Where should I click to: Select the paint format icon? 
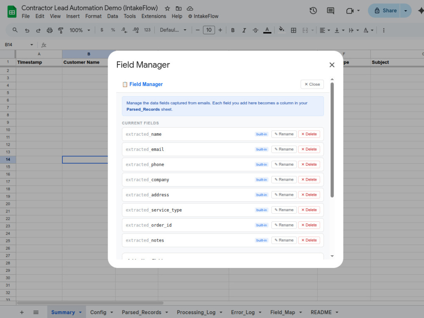tap(61, 30)
